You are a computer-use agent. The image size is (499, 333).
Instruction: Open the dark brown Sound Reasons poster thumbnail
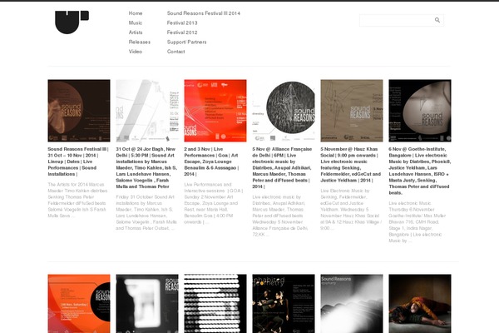pyautogui.click(x=79, y=111)
